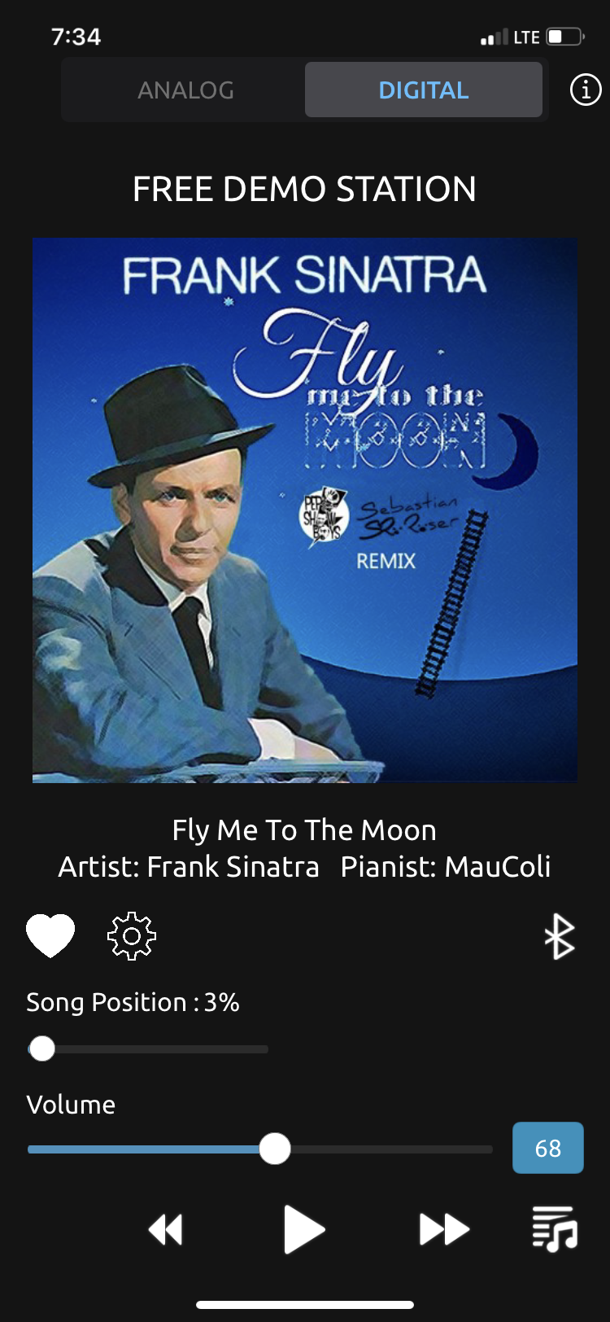Tap the FREE DEMO STATION title

click(x=304, y=190)
